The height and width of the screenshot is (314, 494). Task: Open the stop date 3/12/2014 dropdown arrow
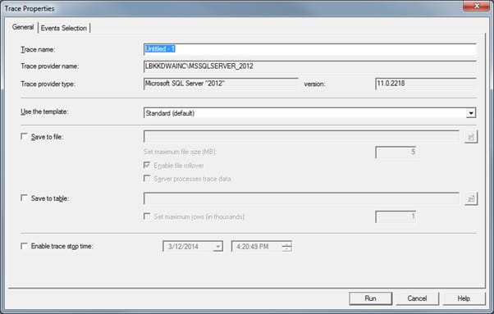pyautogui.click(x=217, y=246)
